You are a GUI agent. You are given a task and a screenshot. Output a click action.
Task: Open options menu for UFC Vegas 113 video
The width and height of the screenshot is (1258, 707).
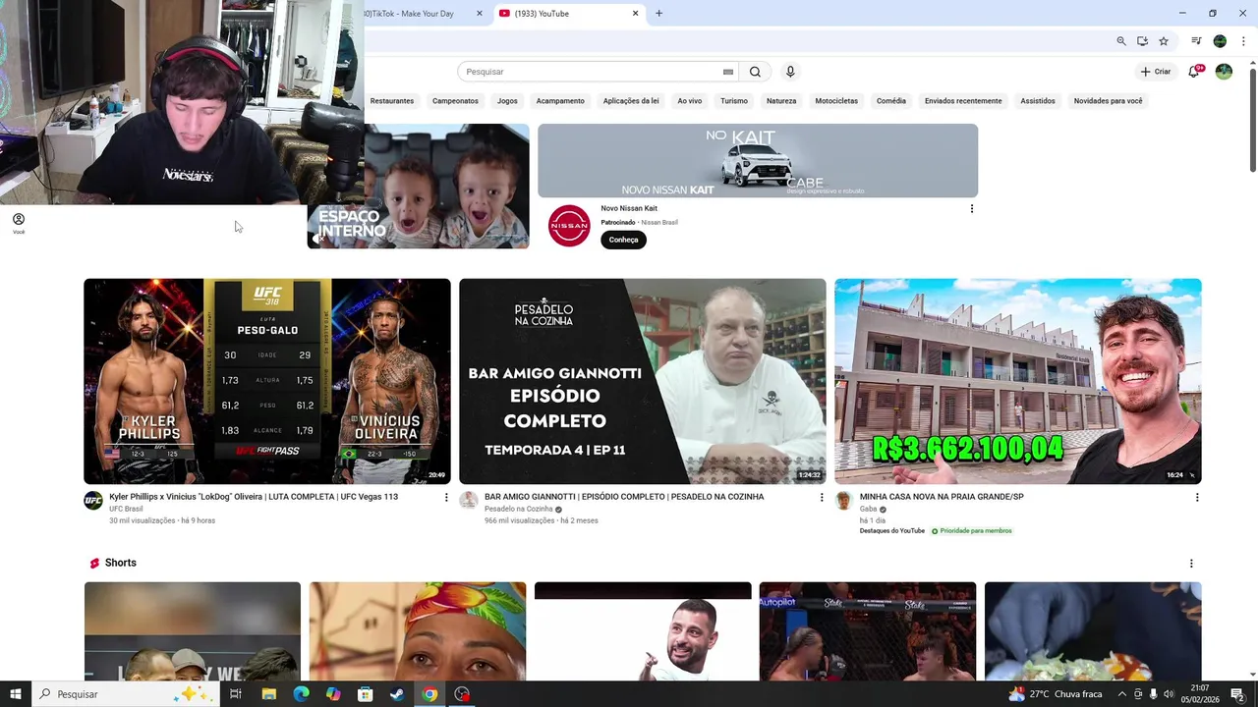click(x=446, y=498)
